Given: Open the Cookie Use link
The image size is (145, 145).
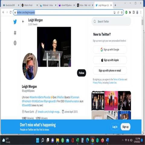Looking at the screenshot, I should (x=113, y=83).
